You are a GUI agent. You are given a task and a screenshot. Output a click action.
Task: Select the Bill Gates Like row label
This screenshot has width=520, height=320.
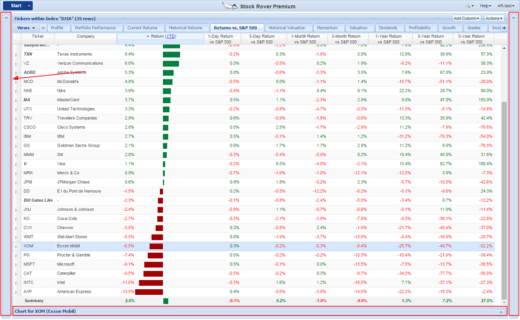tap(38, 200)
